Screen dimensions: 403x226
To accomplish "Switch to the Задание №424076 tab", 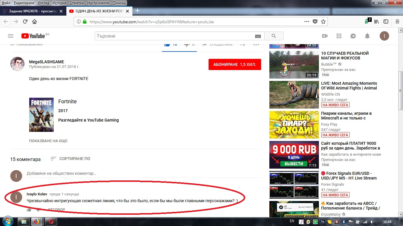I will pos(33,11).
